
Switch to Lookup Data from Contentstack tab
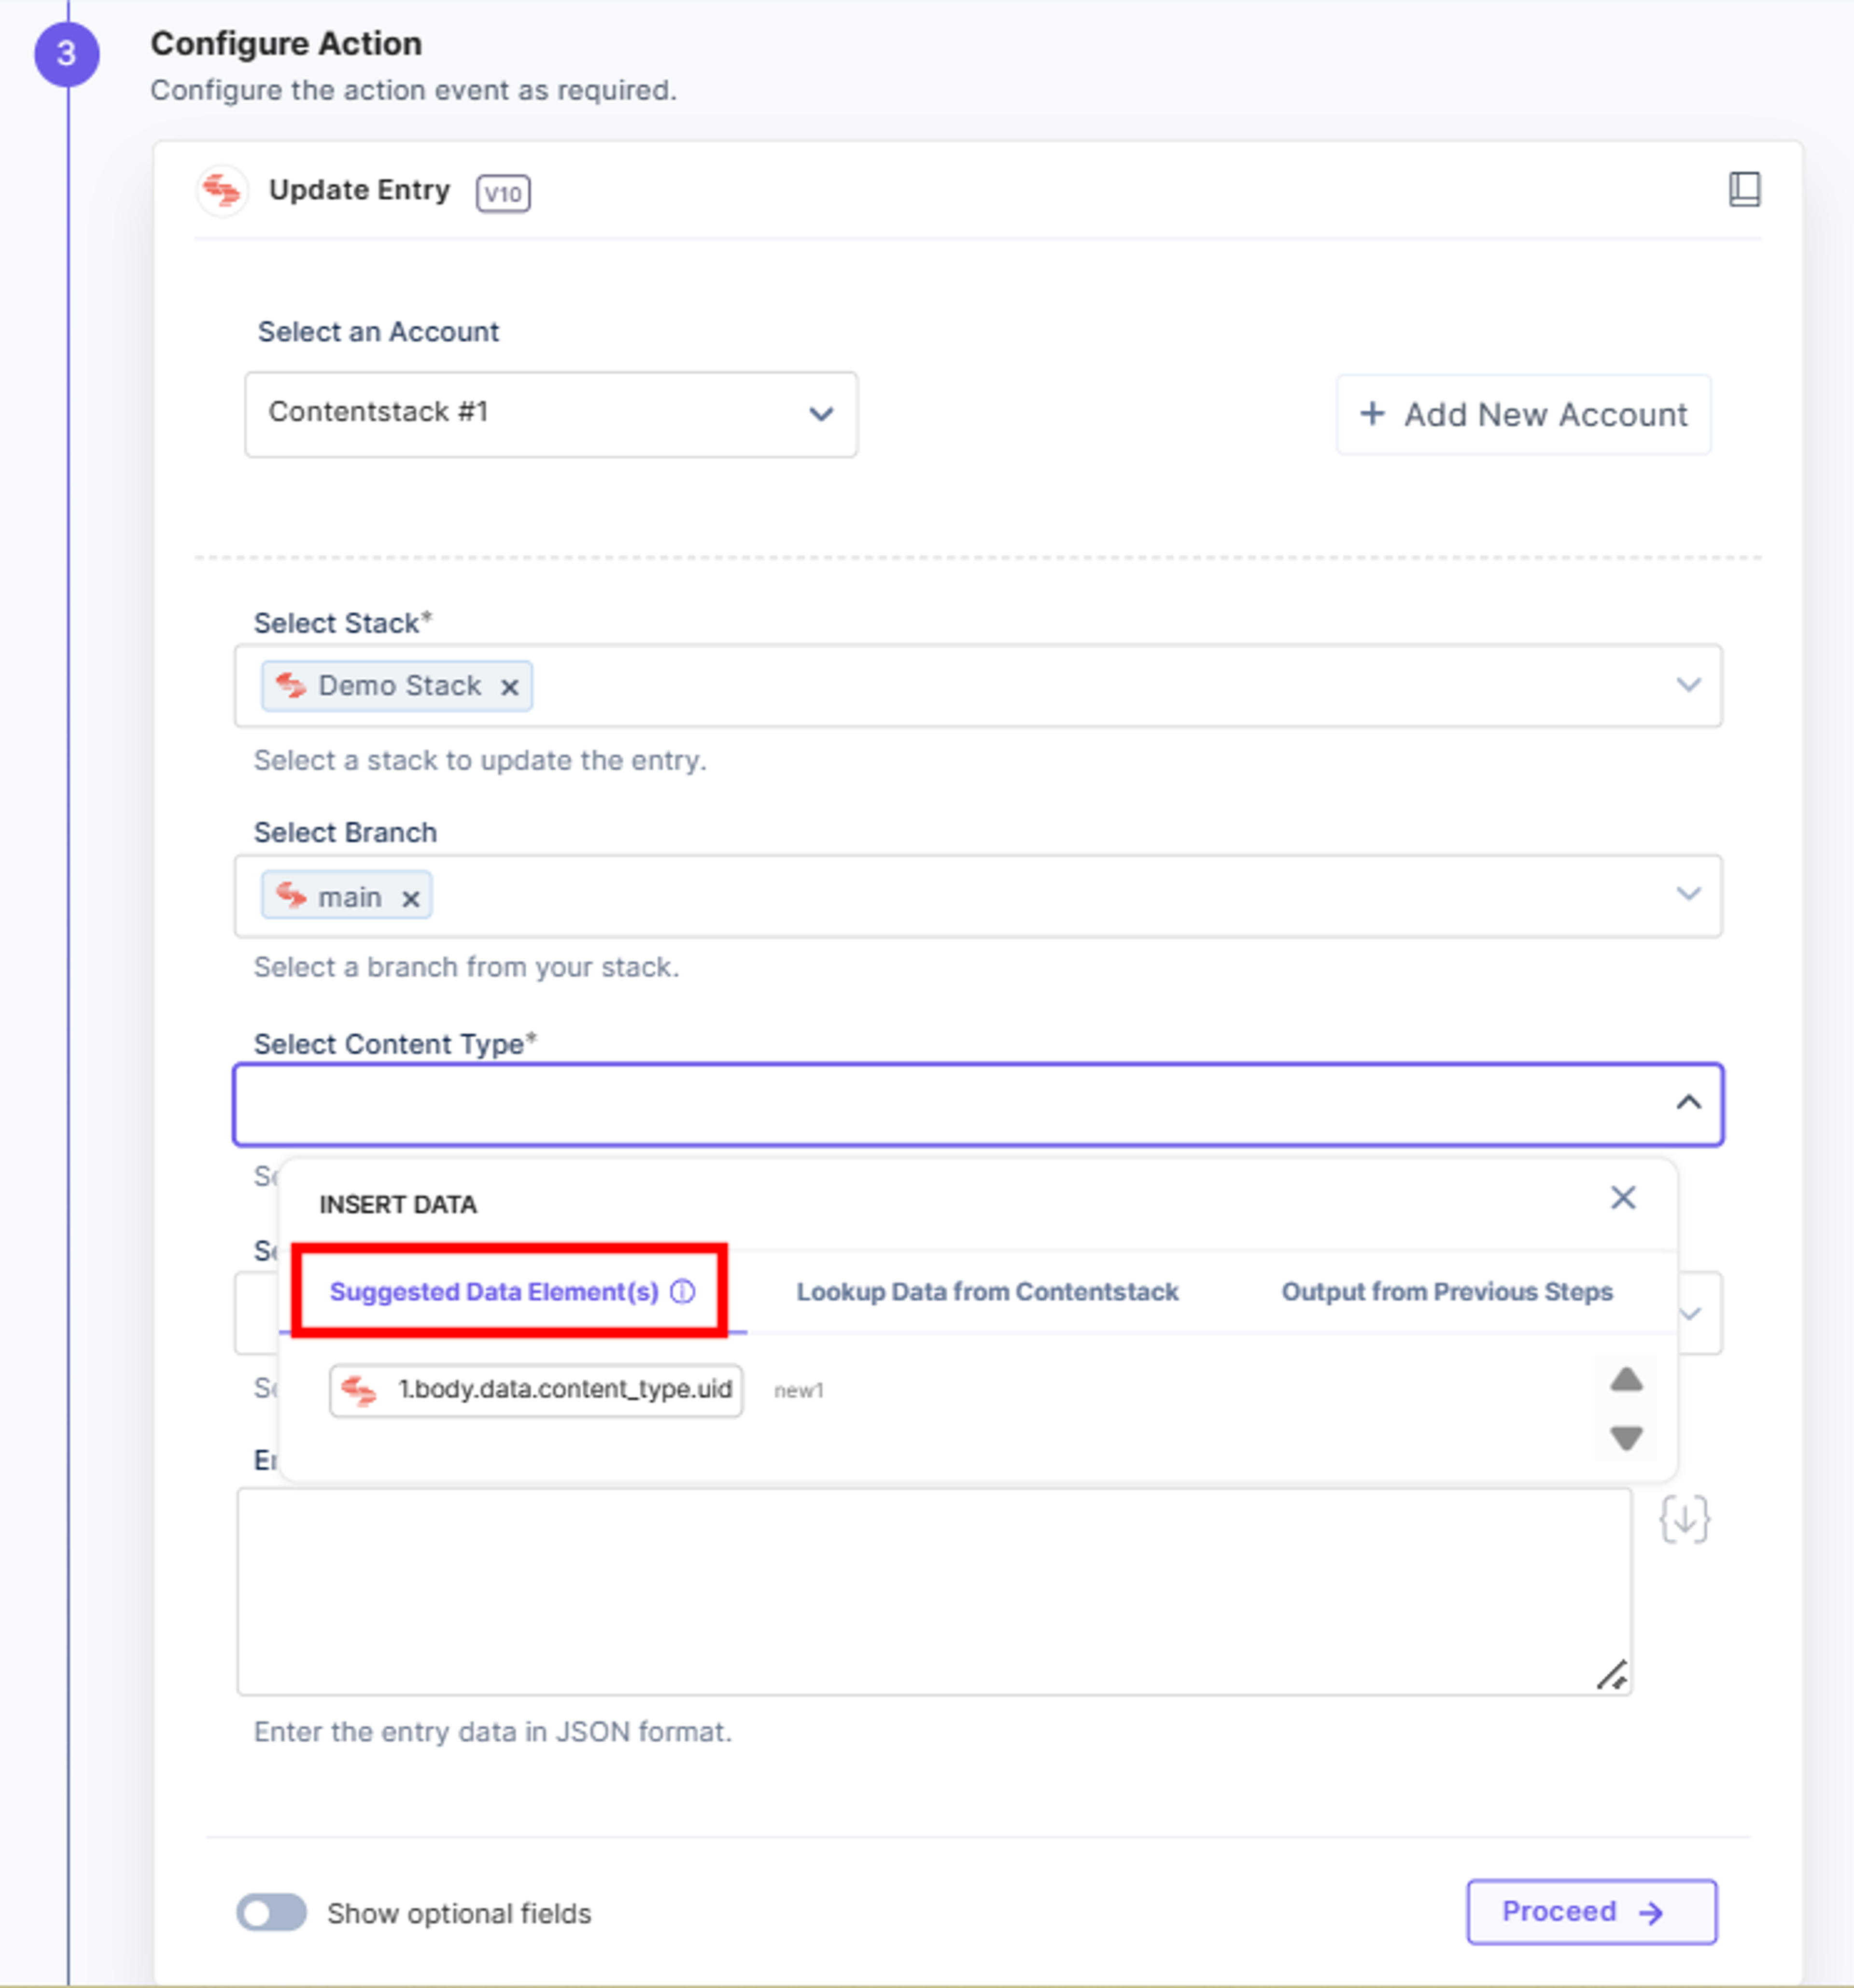click(987, 1291)
